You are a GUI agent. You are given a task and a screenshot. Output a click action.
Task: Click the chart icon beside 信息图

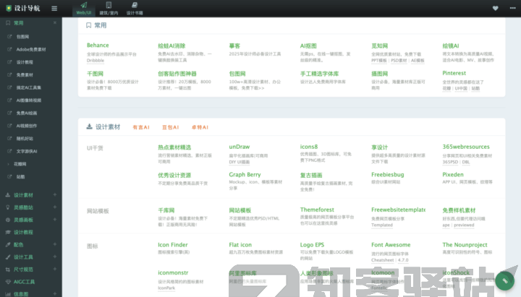click(x=8, y=294)
